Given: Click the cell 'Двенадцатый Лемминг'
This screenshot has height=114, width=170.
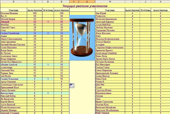Looking at the screenshot, I should pos(110,73).
